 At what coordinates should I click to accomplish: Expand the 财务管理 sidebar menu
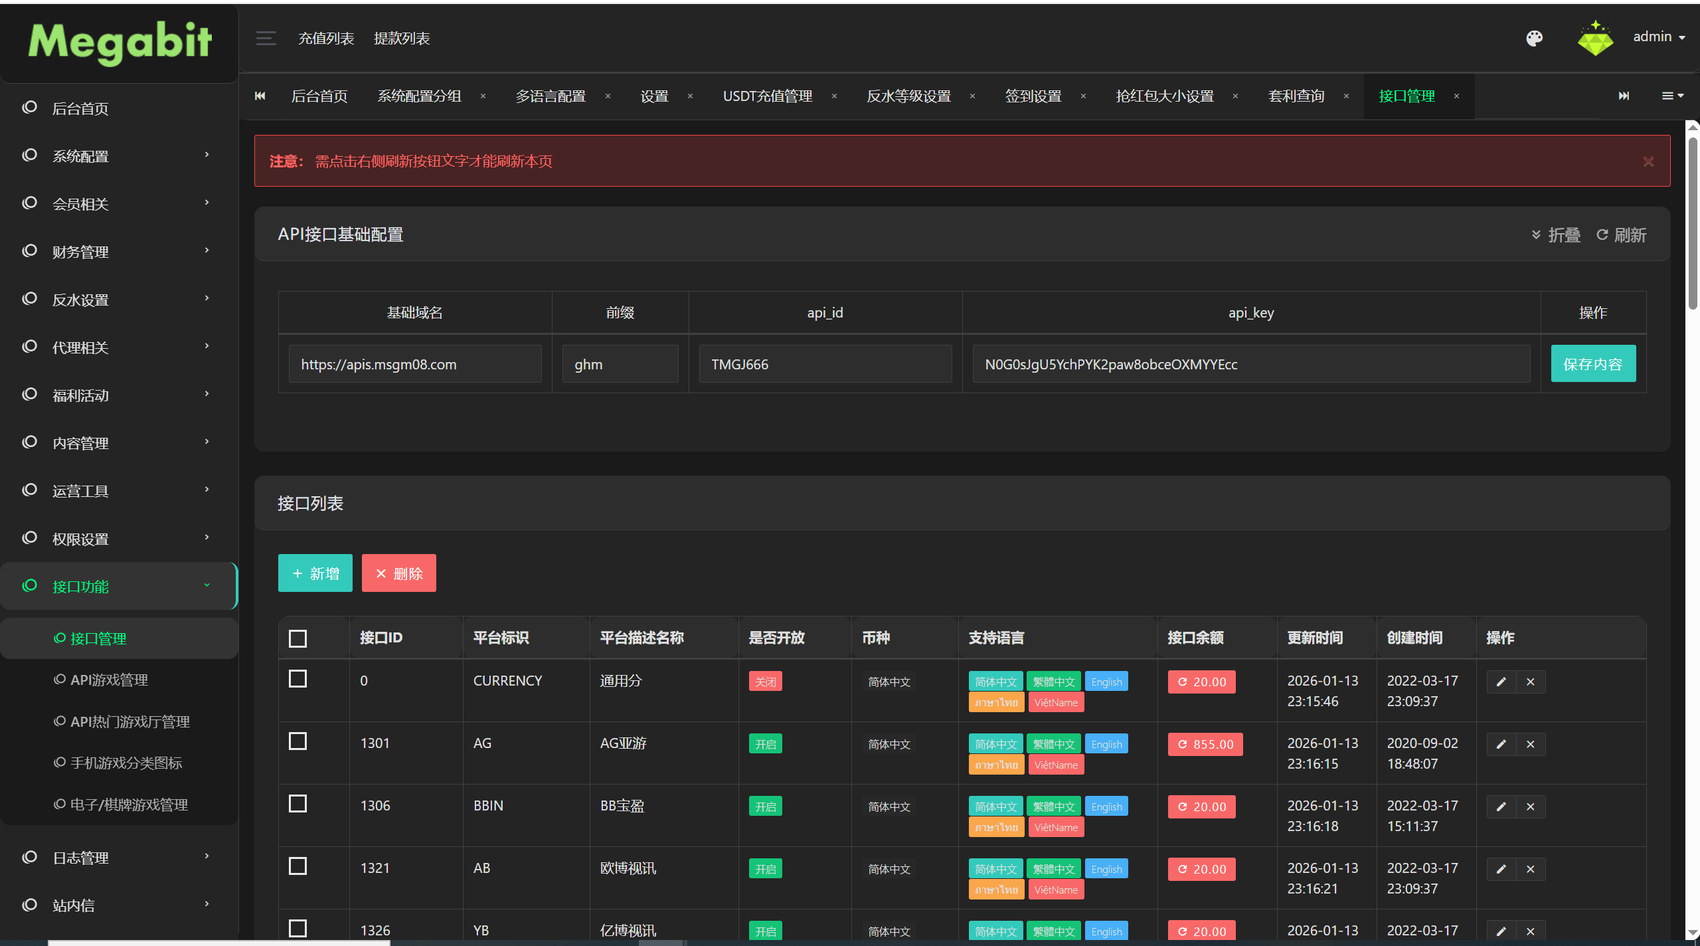pos(118,252)
